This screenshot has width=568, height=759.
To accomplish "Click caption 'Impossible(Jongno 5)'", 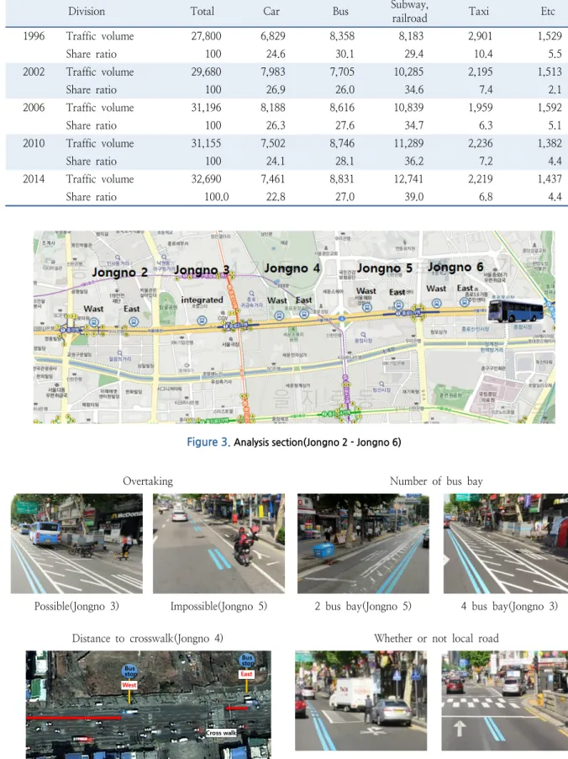I will tap(218, 606).
